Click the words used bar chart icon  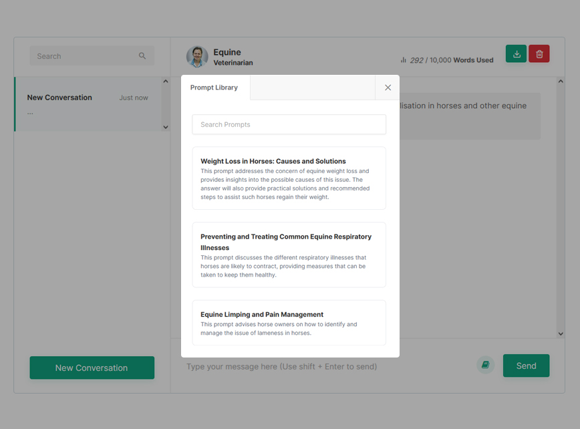click(404, 60)
